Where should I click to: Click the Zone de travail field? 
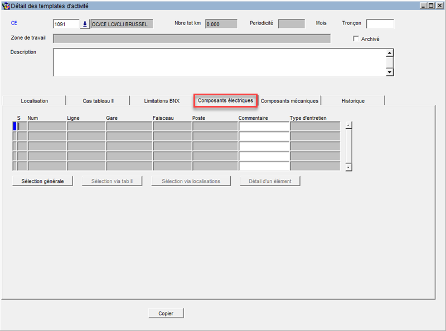(x=192, y=38)
